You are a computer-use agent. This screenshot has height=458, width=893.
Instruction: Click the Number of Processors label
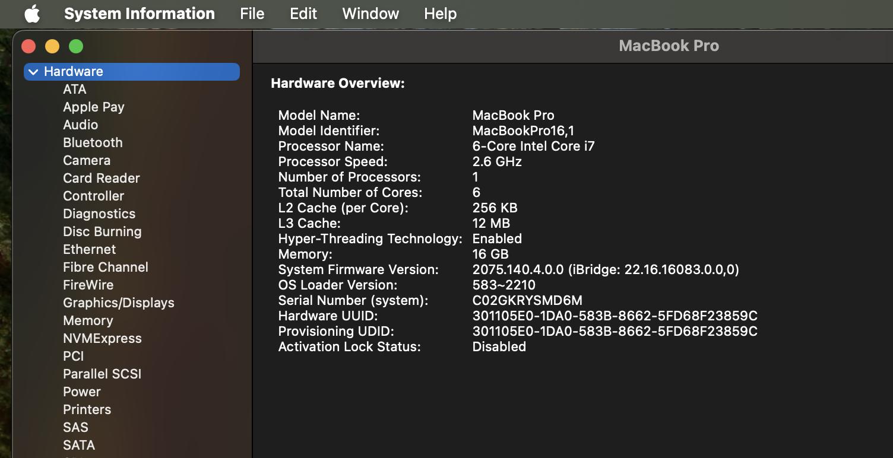tap(349, 177)
